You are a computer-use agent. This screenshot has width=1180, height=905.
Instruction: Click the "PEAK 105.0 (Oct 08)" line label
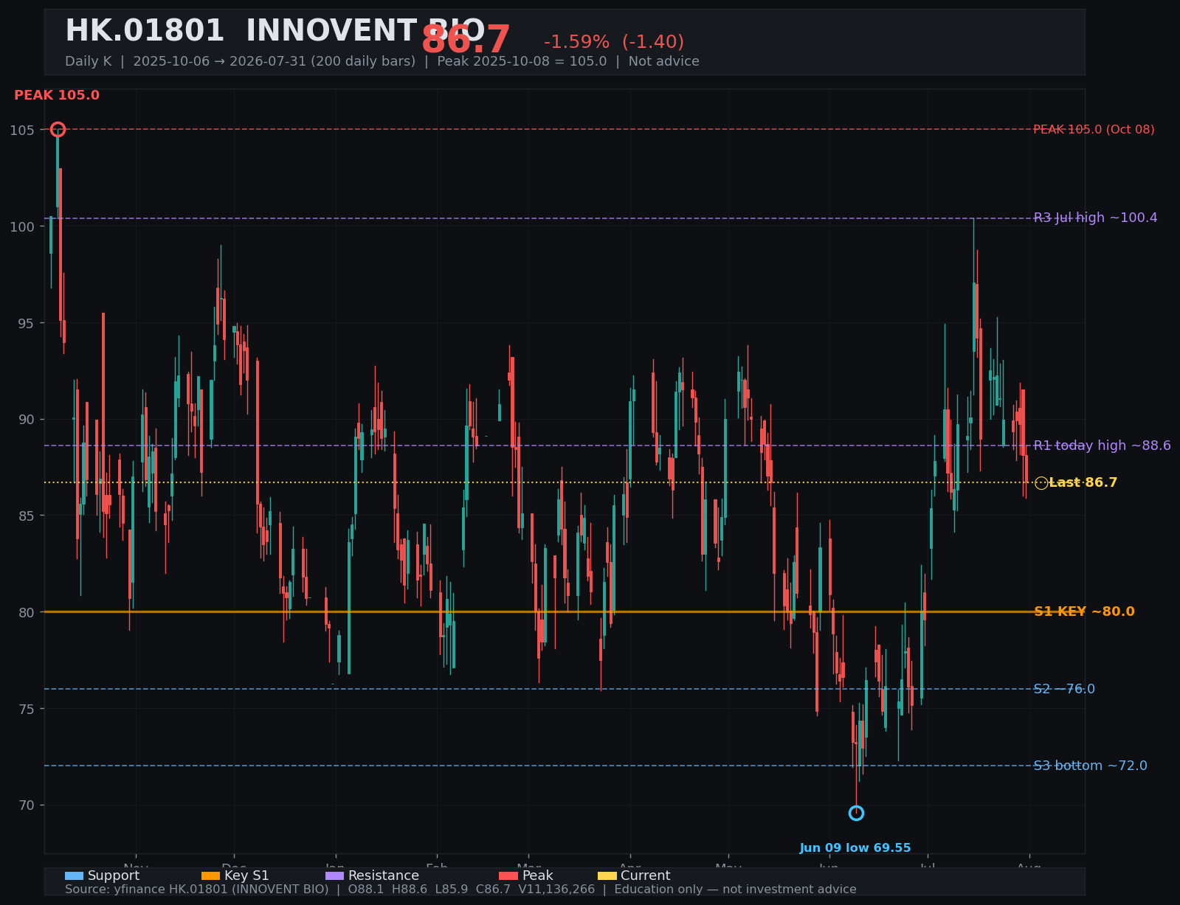click(1094, 130)
